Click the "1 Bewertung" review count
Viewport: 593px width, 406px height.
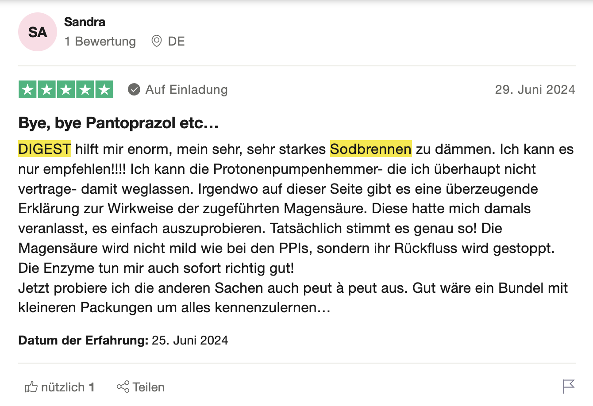click(100, 42)
